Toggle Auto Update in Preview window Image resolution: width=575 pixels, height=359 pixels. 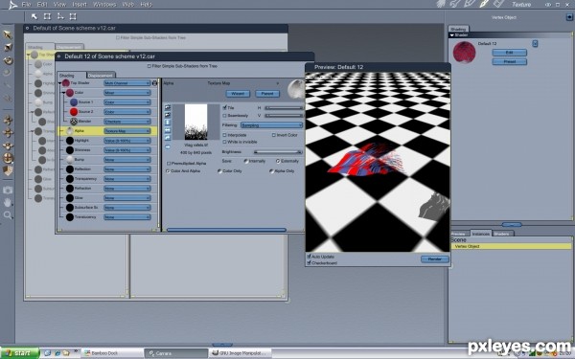pyautogui.click(x=310, y=257)
